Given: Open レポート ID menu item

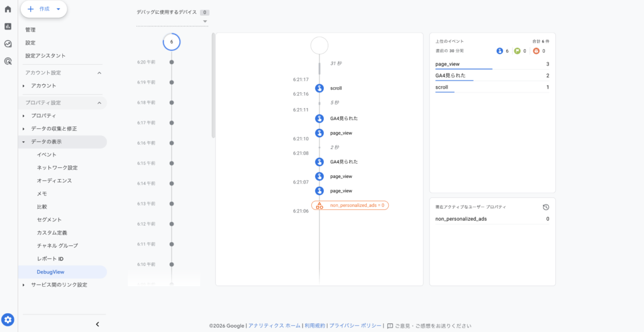Looking at the screenshot, I should pyautogui.click(x=50, y=259).
